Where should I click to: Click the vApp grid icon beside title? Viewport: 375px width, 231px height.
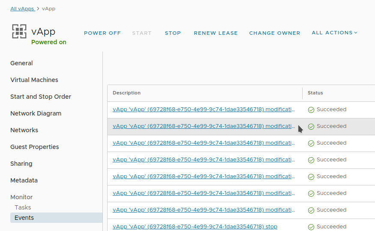[x=19, y=31]
